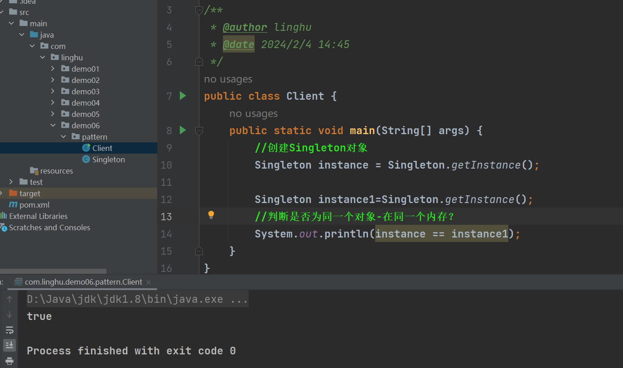
Task: Click line number 11 in gutter
Action: tap(166, 182)
